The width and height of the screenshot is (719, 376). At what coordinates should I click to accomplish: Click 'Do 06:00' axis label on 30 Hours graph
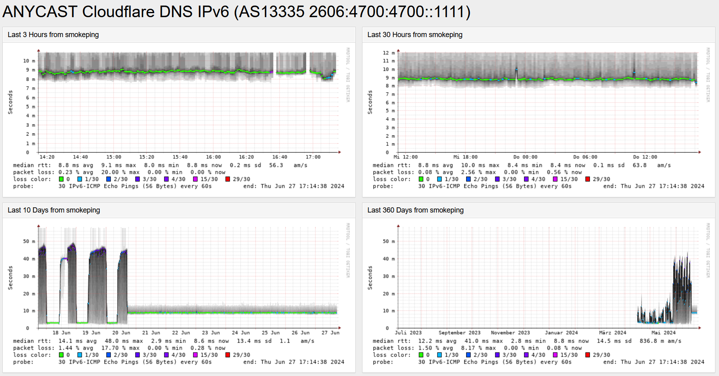[585, 157]
